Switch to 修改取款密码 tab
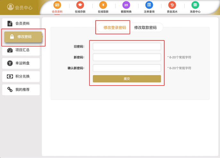 pos(145,28)
